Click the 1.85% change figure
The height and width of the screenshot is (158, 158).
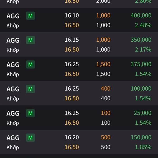tap(143, 147)
